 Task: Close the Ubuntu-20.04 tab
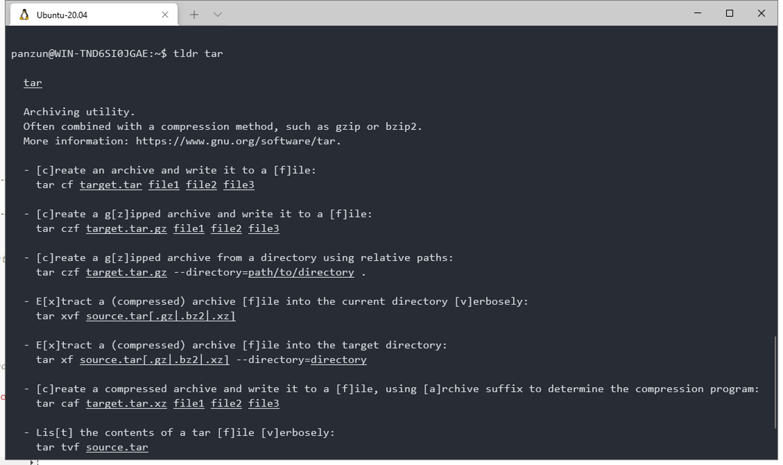point(165,14)
